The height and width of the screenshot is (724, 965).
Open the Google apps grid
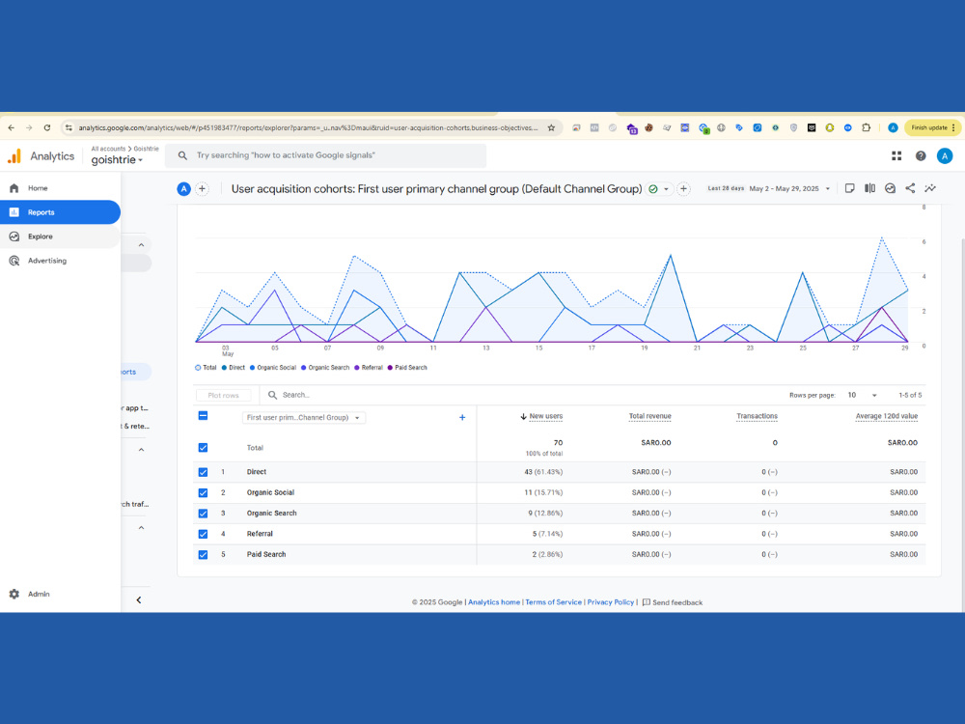(x=896, y=155)
